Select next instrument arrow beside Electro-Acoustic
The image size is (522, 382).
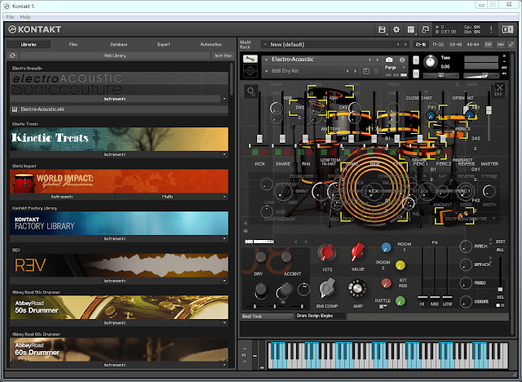377,60
